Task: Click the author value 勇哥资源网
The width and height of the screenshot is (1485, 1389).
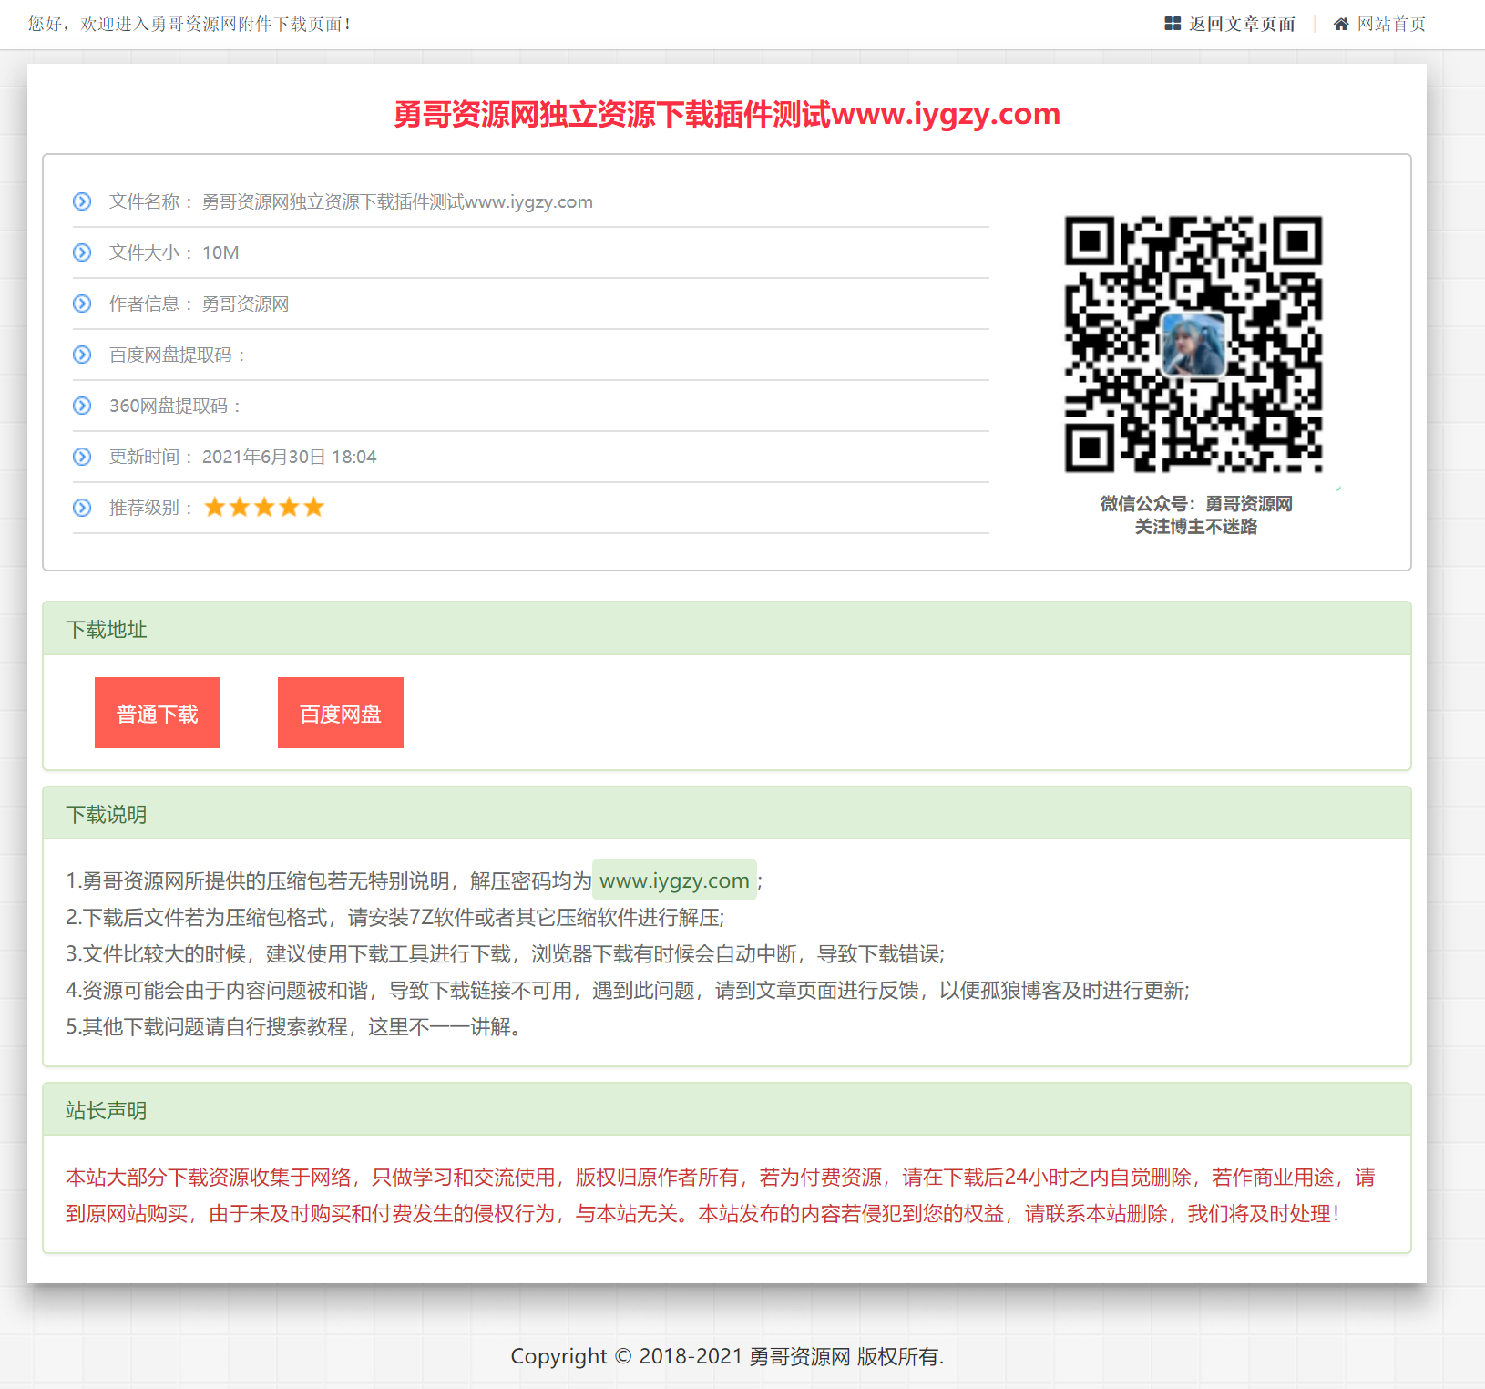Action: pos(245,304)
